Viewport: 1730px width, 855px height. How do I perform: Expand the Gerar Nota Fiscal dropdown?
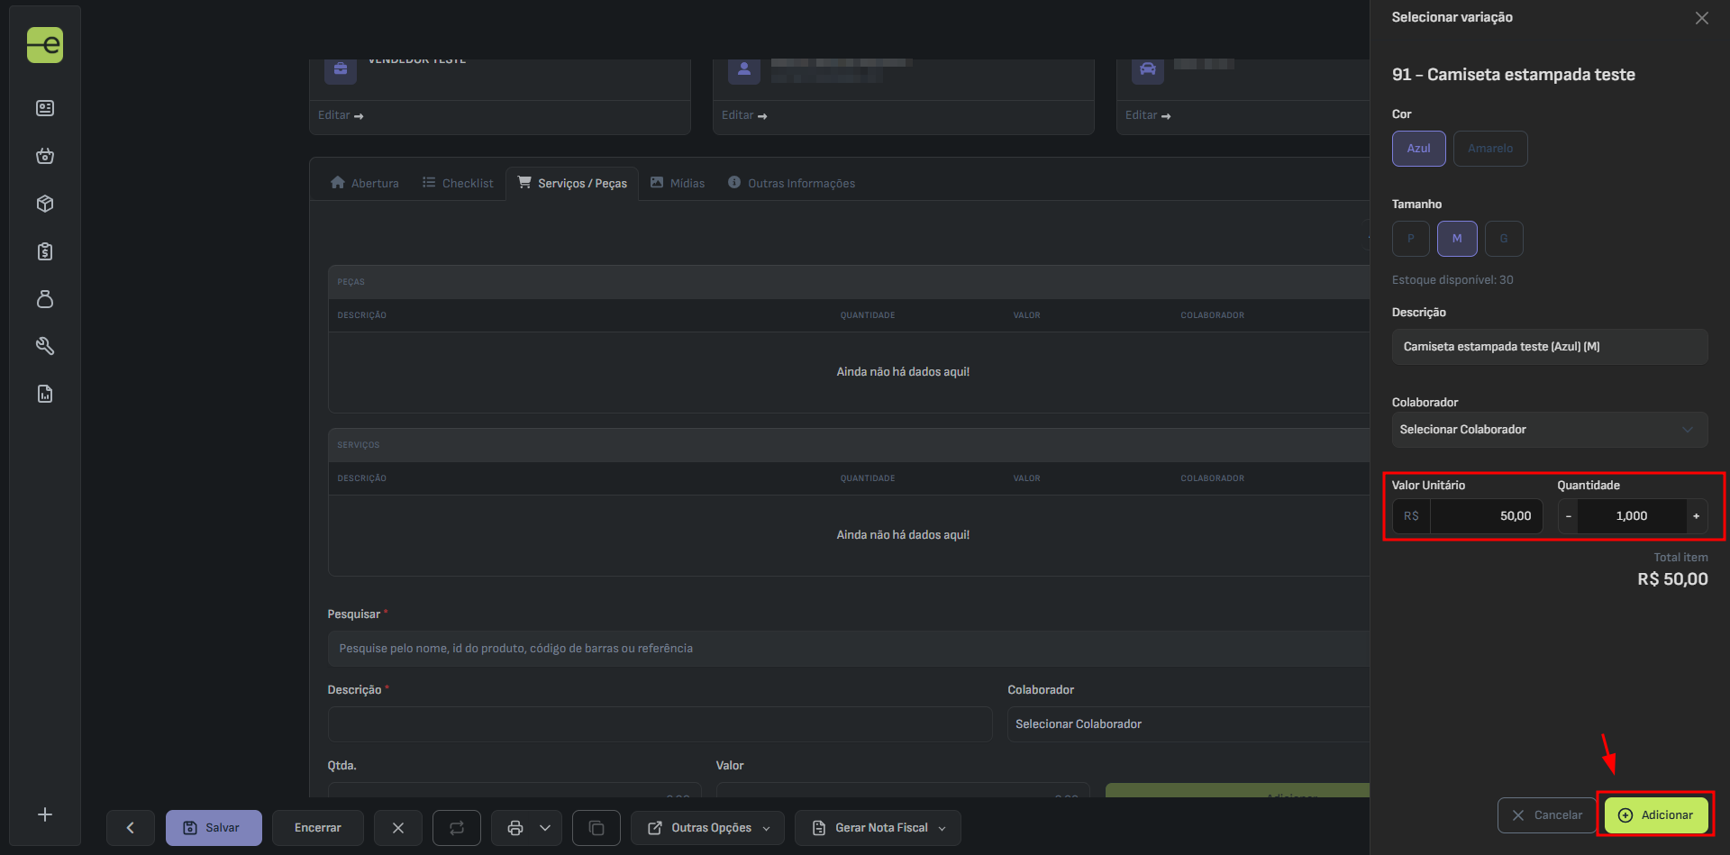[878, 827]
